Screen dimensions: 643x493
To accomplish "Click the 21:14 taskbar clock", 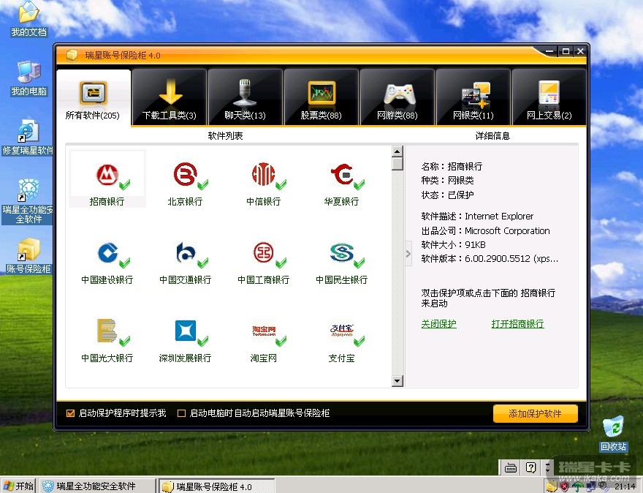I will (625, 486).
